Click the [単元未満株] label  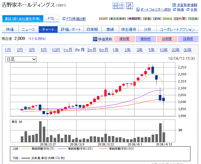pos(117,19)
